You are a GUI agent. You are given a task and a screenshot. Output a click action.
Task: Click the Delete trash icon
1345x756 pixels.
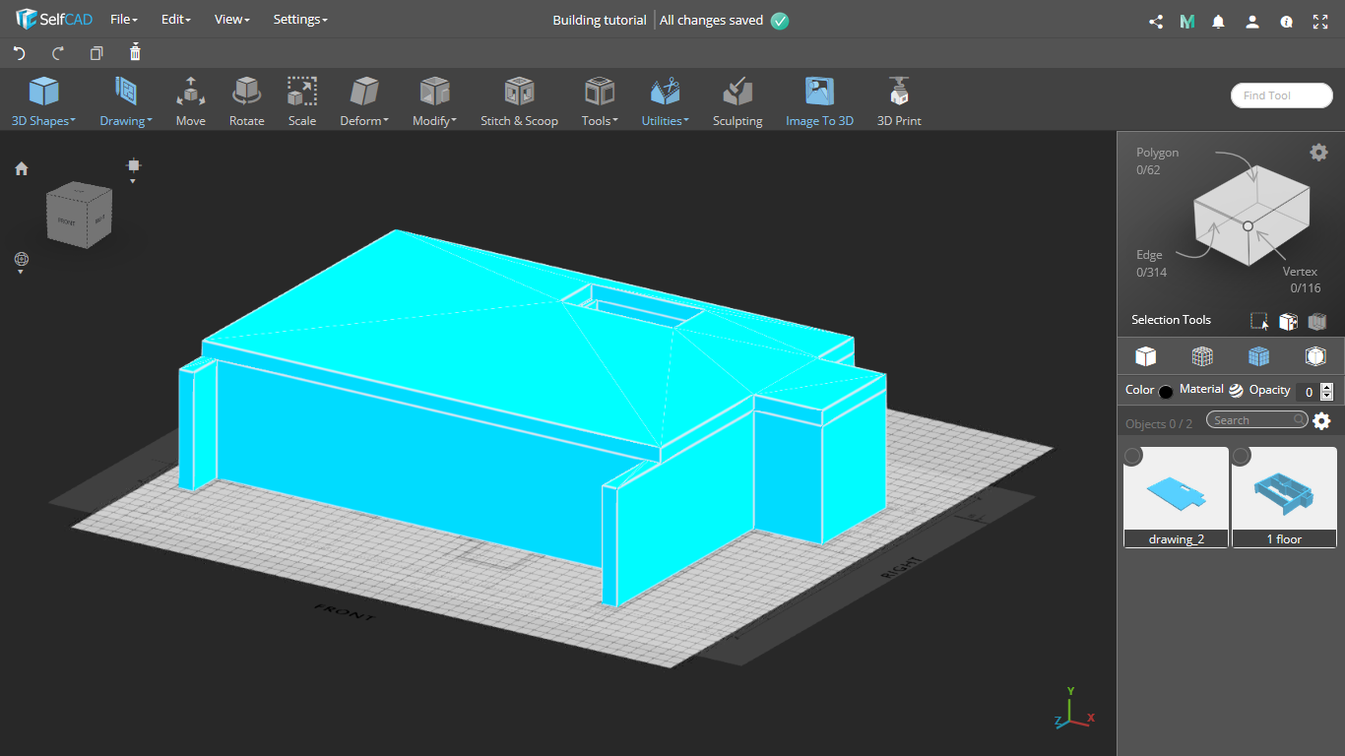coord(135,52)
